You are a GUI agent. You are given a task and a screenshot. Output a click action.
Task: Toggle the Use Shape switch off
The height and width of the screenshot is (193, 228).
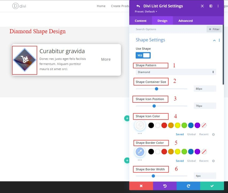(x=143, y=55)
